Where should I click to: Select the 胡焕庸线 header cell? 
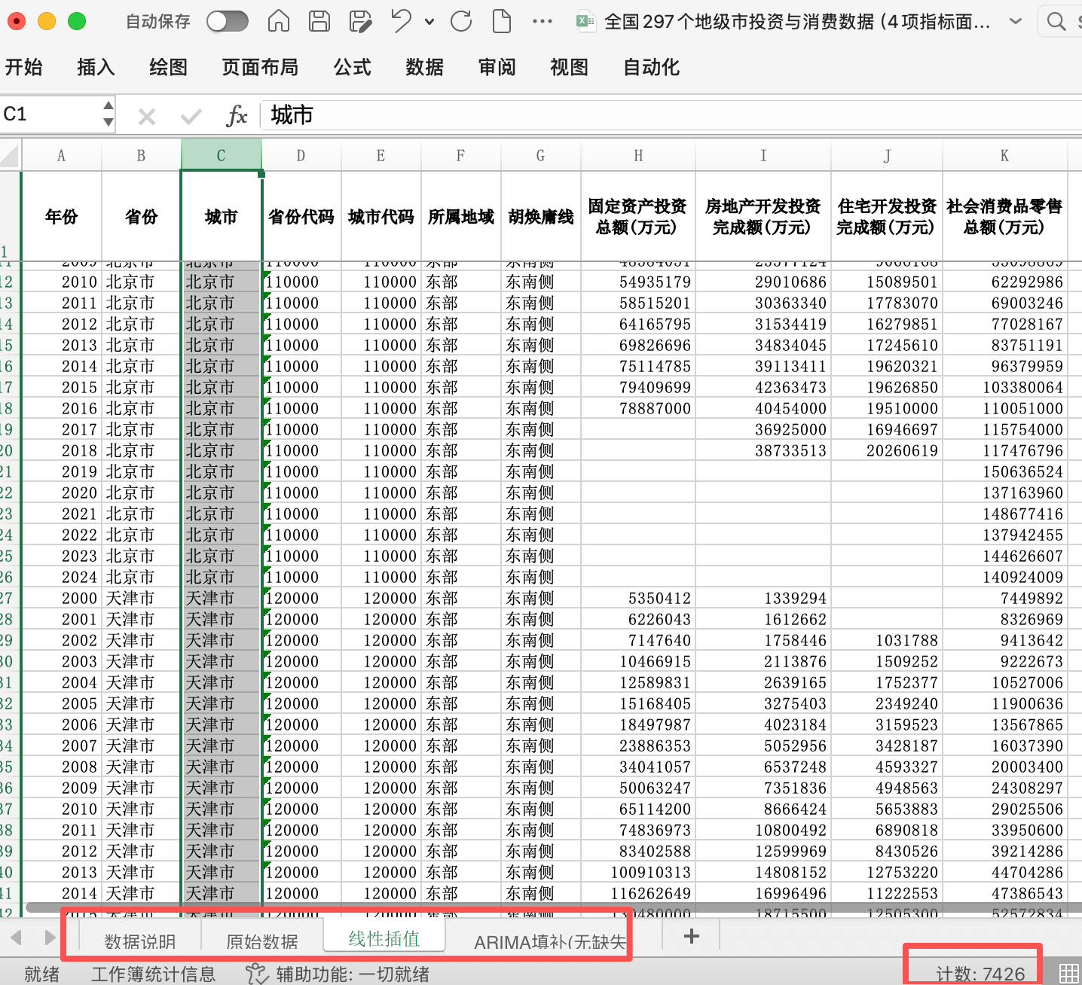541,216
